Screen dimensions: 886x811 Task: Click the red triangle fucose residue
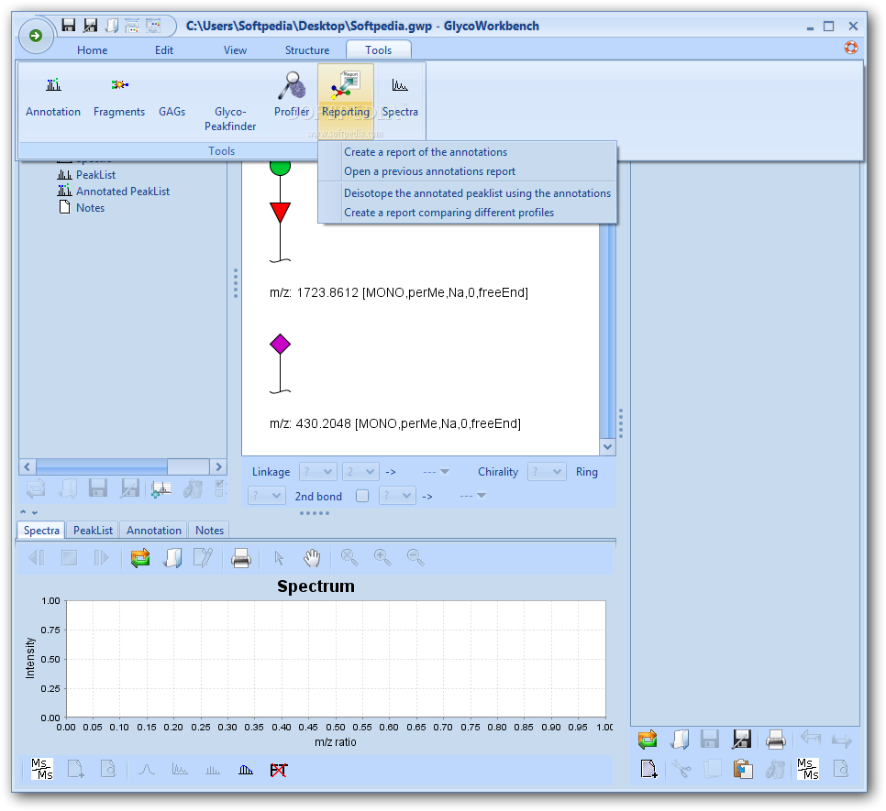pyautogui.click(x=281, y=212)
